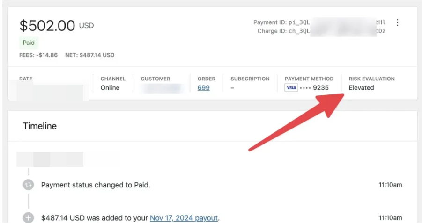Click the plus icon beside payout entry
Image resolution: width=422 pixels, height=223 pixels.
click(x=28, y=218)
